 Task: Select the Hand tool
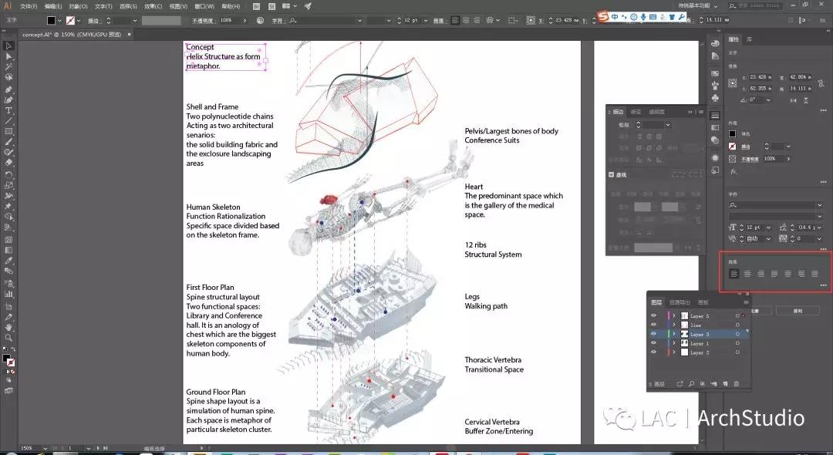[x=8, y=327]
